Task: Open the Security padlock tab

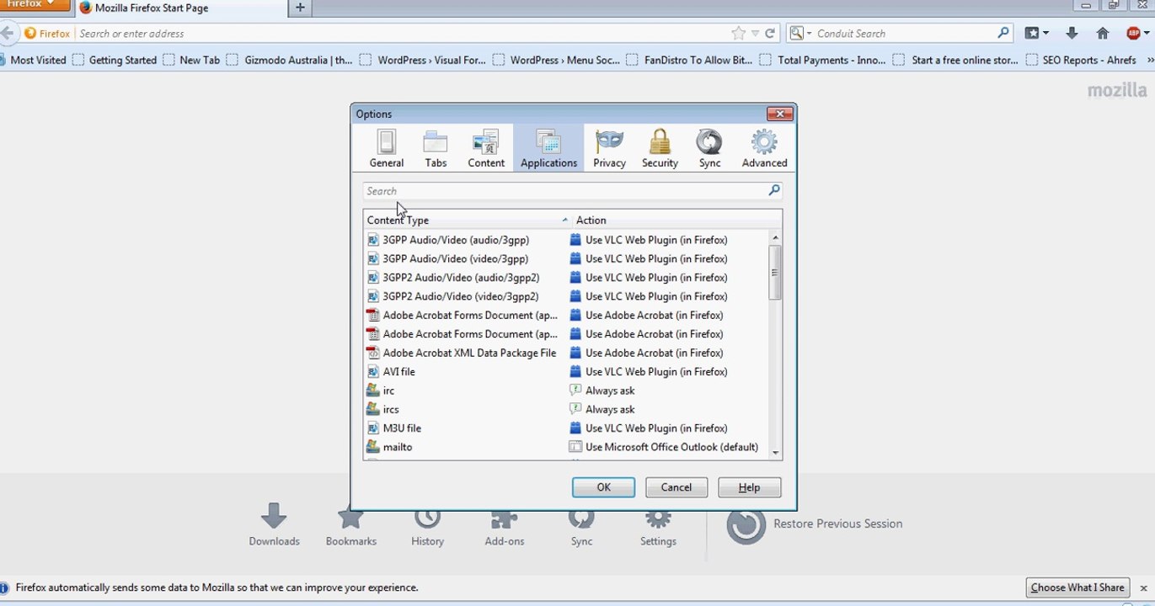Action: (660, 148)
